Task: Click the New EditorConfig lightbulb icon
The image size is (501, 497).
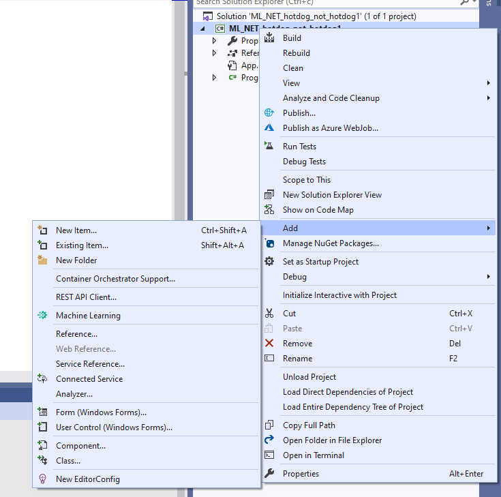Action: click(42, 479)
